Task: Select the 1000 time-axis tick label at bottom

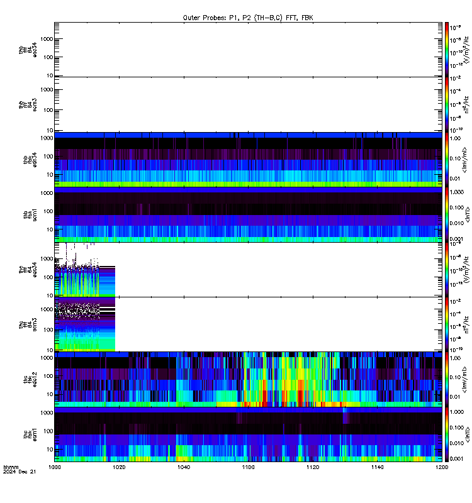Action: tap(55, 467)
